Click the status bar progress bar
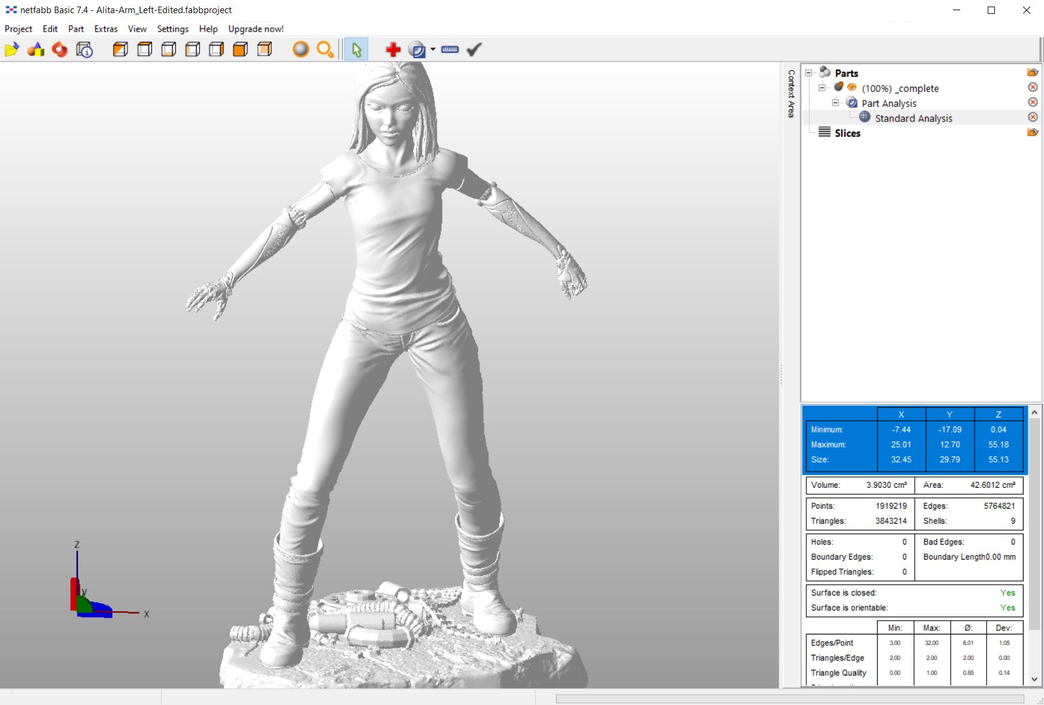Viewport: 1044px width, 705px height. (x=790, y=698)
